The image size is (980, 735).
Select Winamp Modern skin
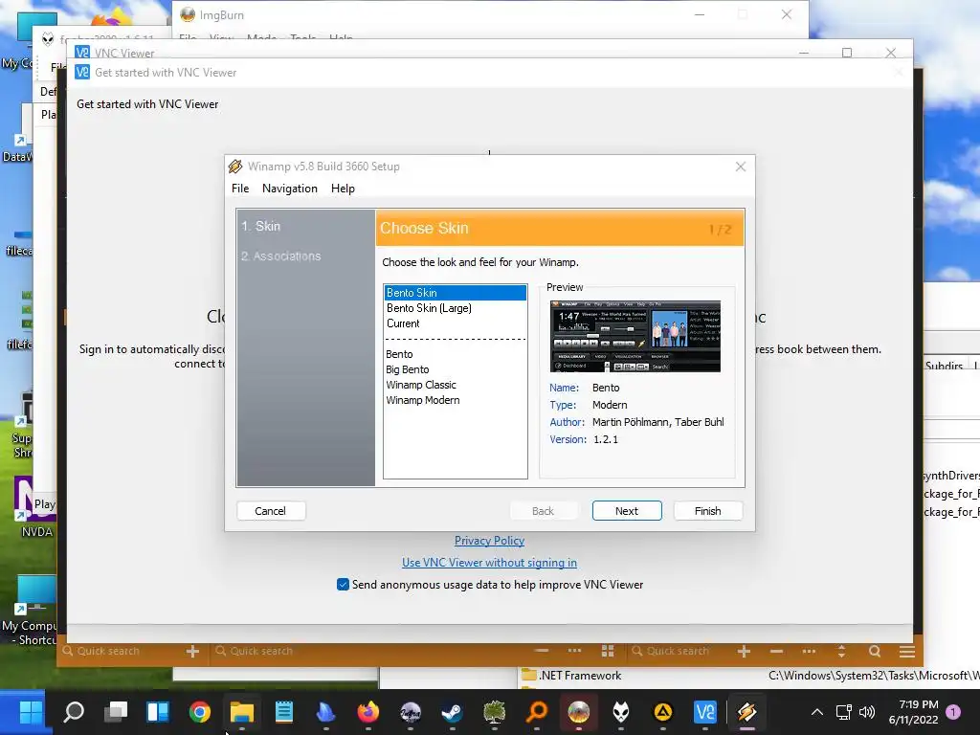point(455,400)
